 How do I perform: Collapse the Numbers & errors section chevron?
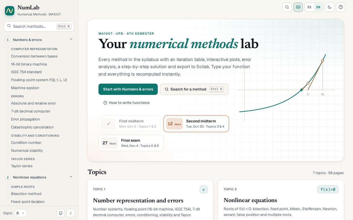click(71, 39)
